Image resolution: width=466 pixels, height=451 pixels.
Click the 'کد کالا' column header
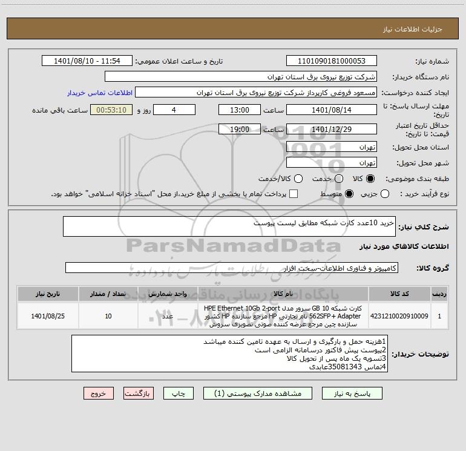click(399, 294)
